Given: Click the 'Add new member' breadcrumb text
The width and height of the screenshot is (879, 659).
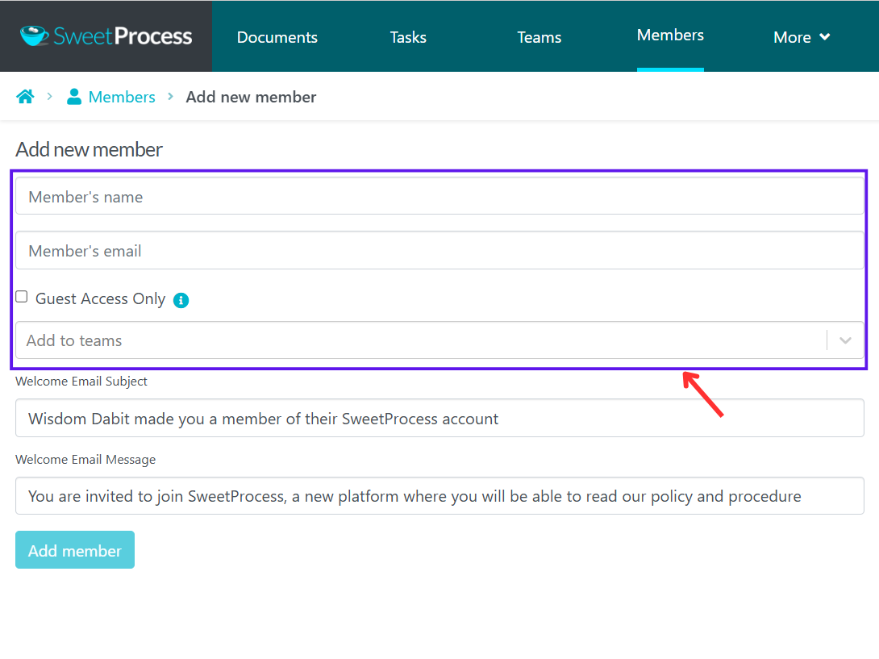Looking at the screenshot, I should pyautogui.click(x=251, y=97).
